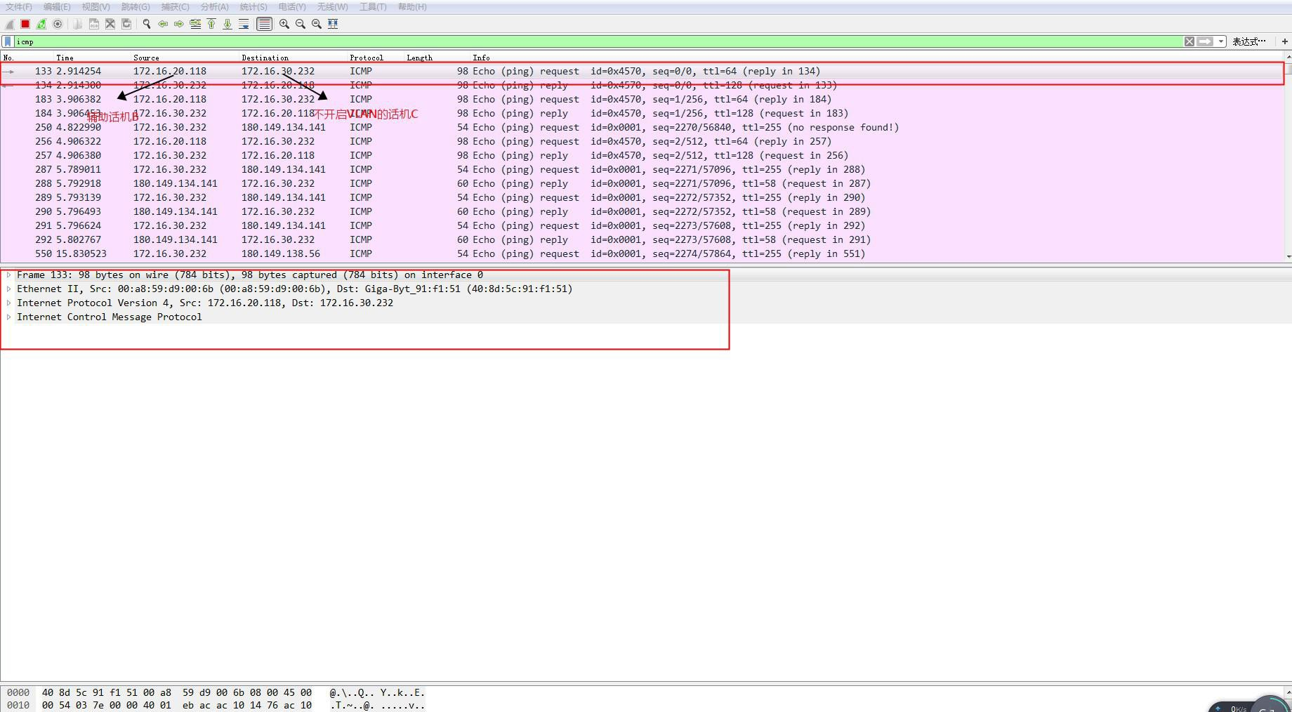Screen dimensions: 1292x712
Task: Expand Internet Control Message Protocol section
Action: pyautogui.click(x=8, y=317)
